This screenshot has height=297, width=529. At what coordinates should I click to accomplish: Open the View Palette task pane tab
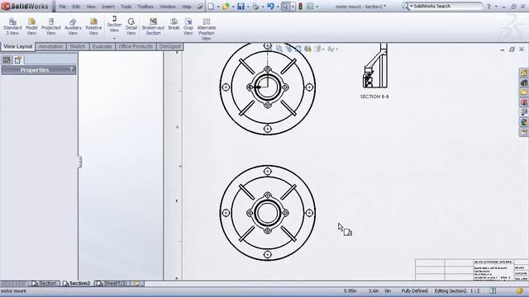523,112
